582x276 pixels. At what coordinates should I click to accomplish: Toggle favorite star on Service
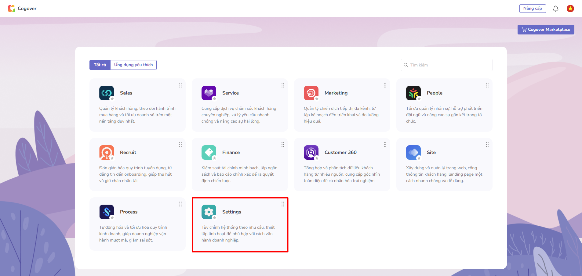[x=215, y=99]
